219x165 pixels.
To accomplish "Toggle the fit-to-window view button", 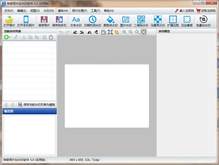I will tap(144, 32).
